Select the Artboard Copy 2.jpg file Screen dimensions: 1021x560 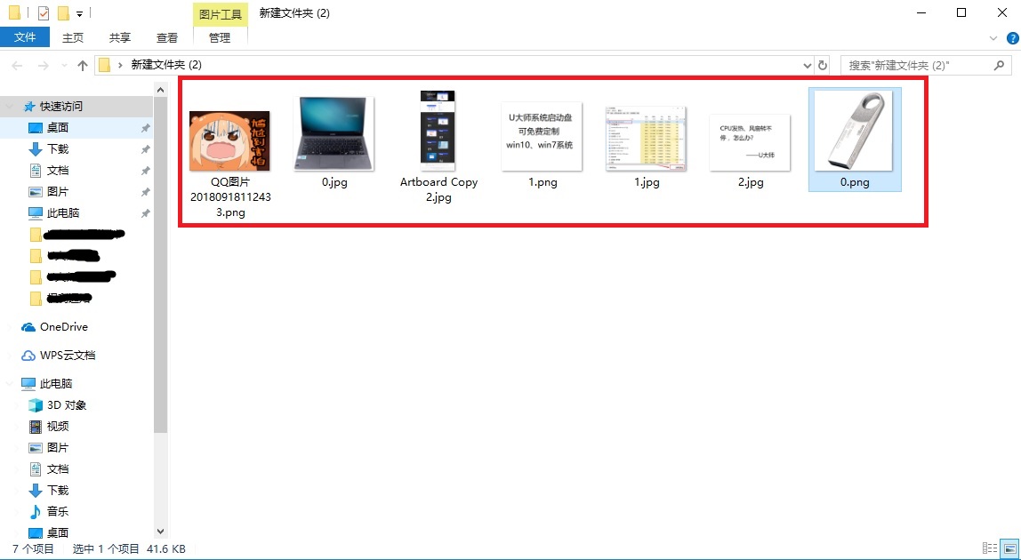(438, 132)
